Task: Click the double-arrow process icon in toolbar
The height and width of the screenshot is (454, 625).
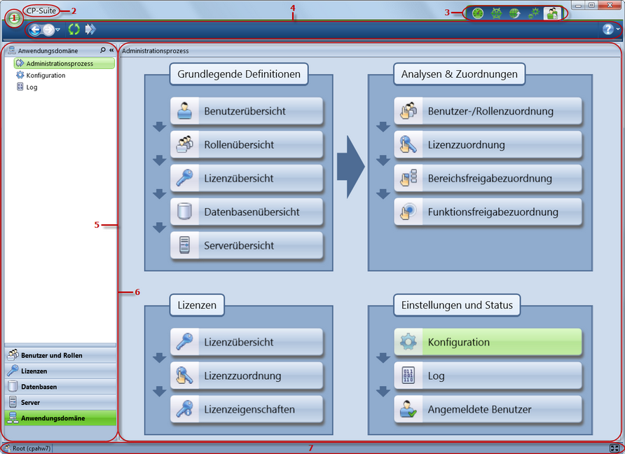Action: pos(90,29)
